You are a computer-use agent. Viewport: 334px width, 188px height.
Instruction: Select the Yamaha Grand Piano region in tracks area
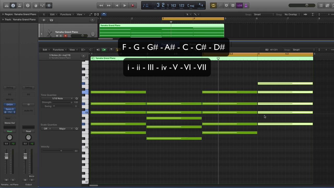162,31
